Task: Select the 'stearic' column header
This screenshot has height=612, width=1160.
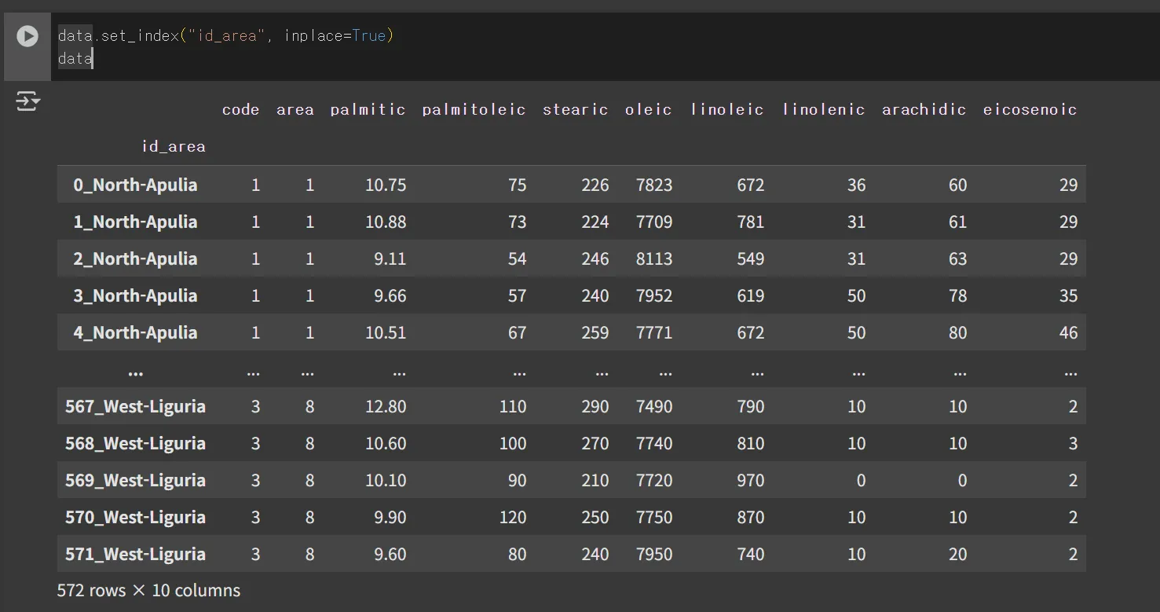Action: pos(576,110)
